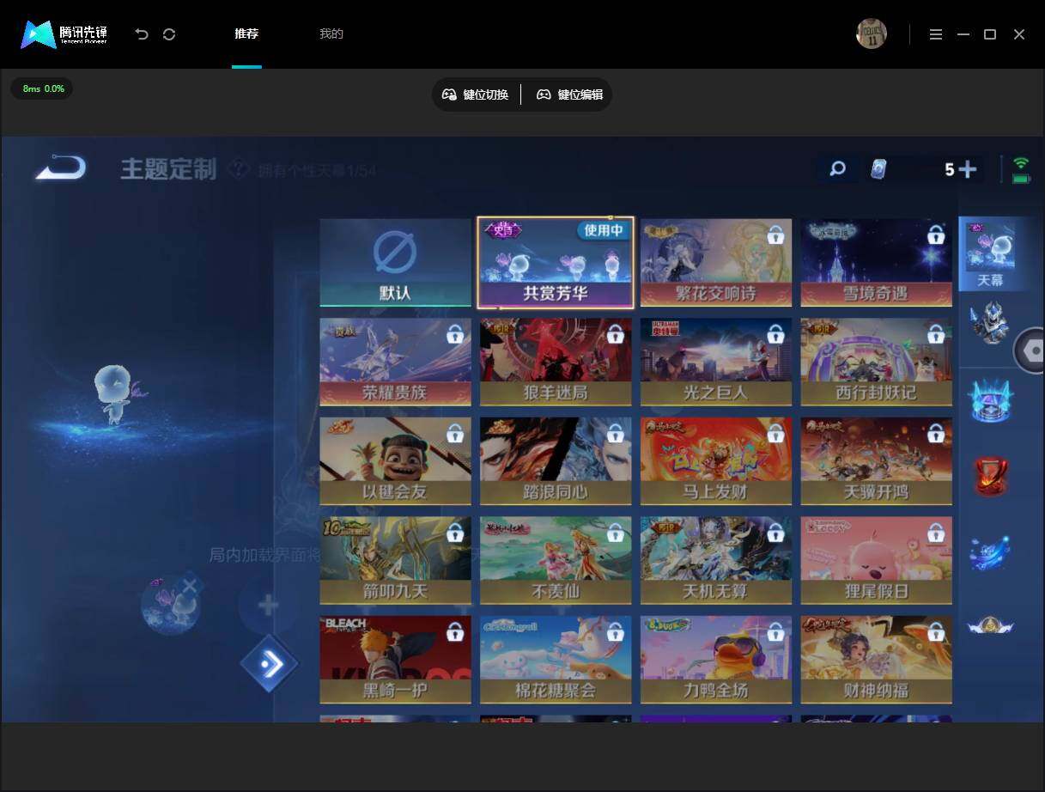Remove equipped theme with the X icon

tap(190, 586)
